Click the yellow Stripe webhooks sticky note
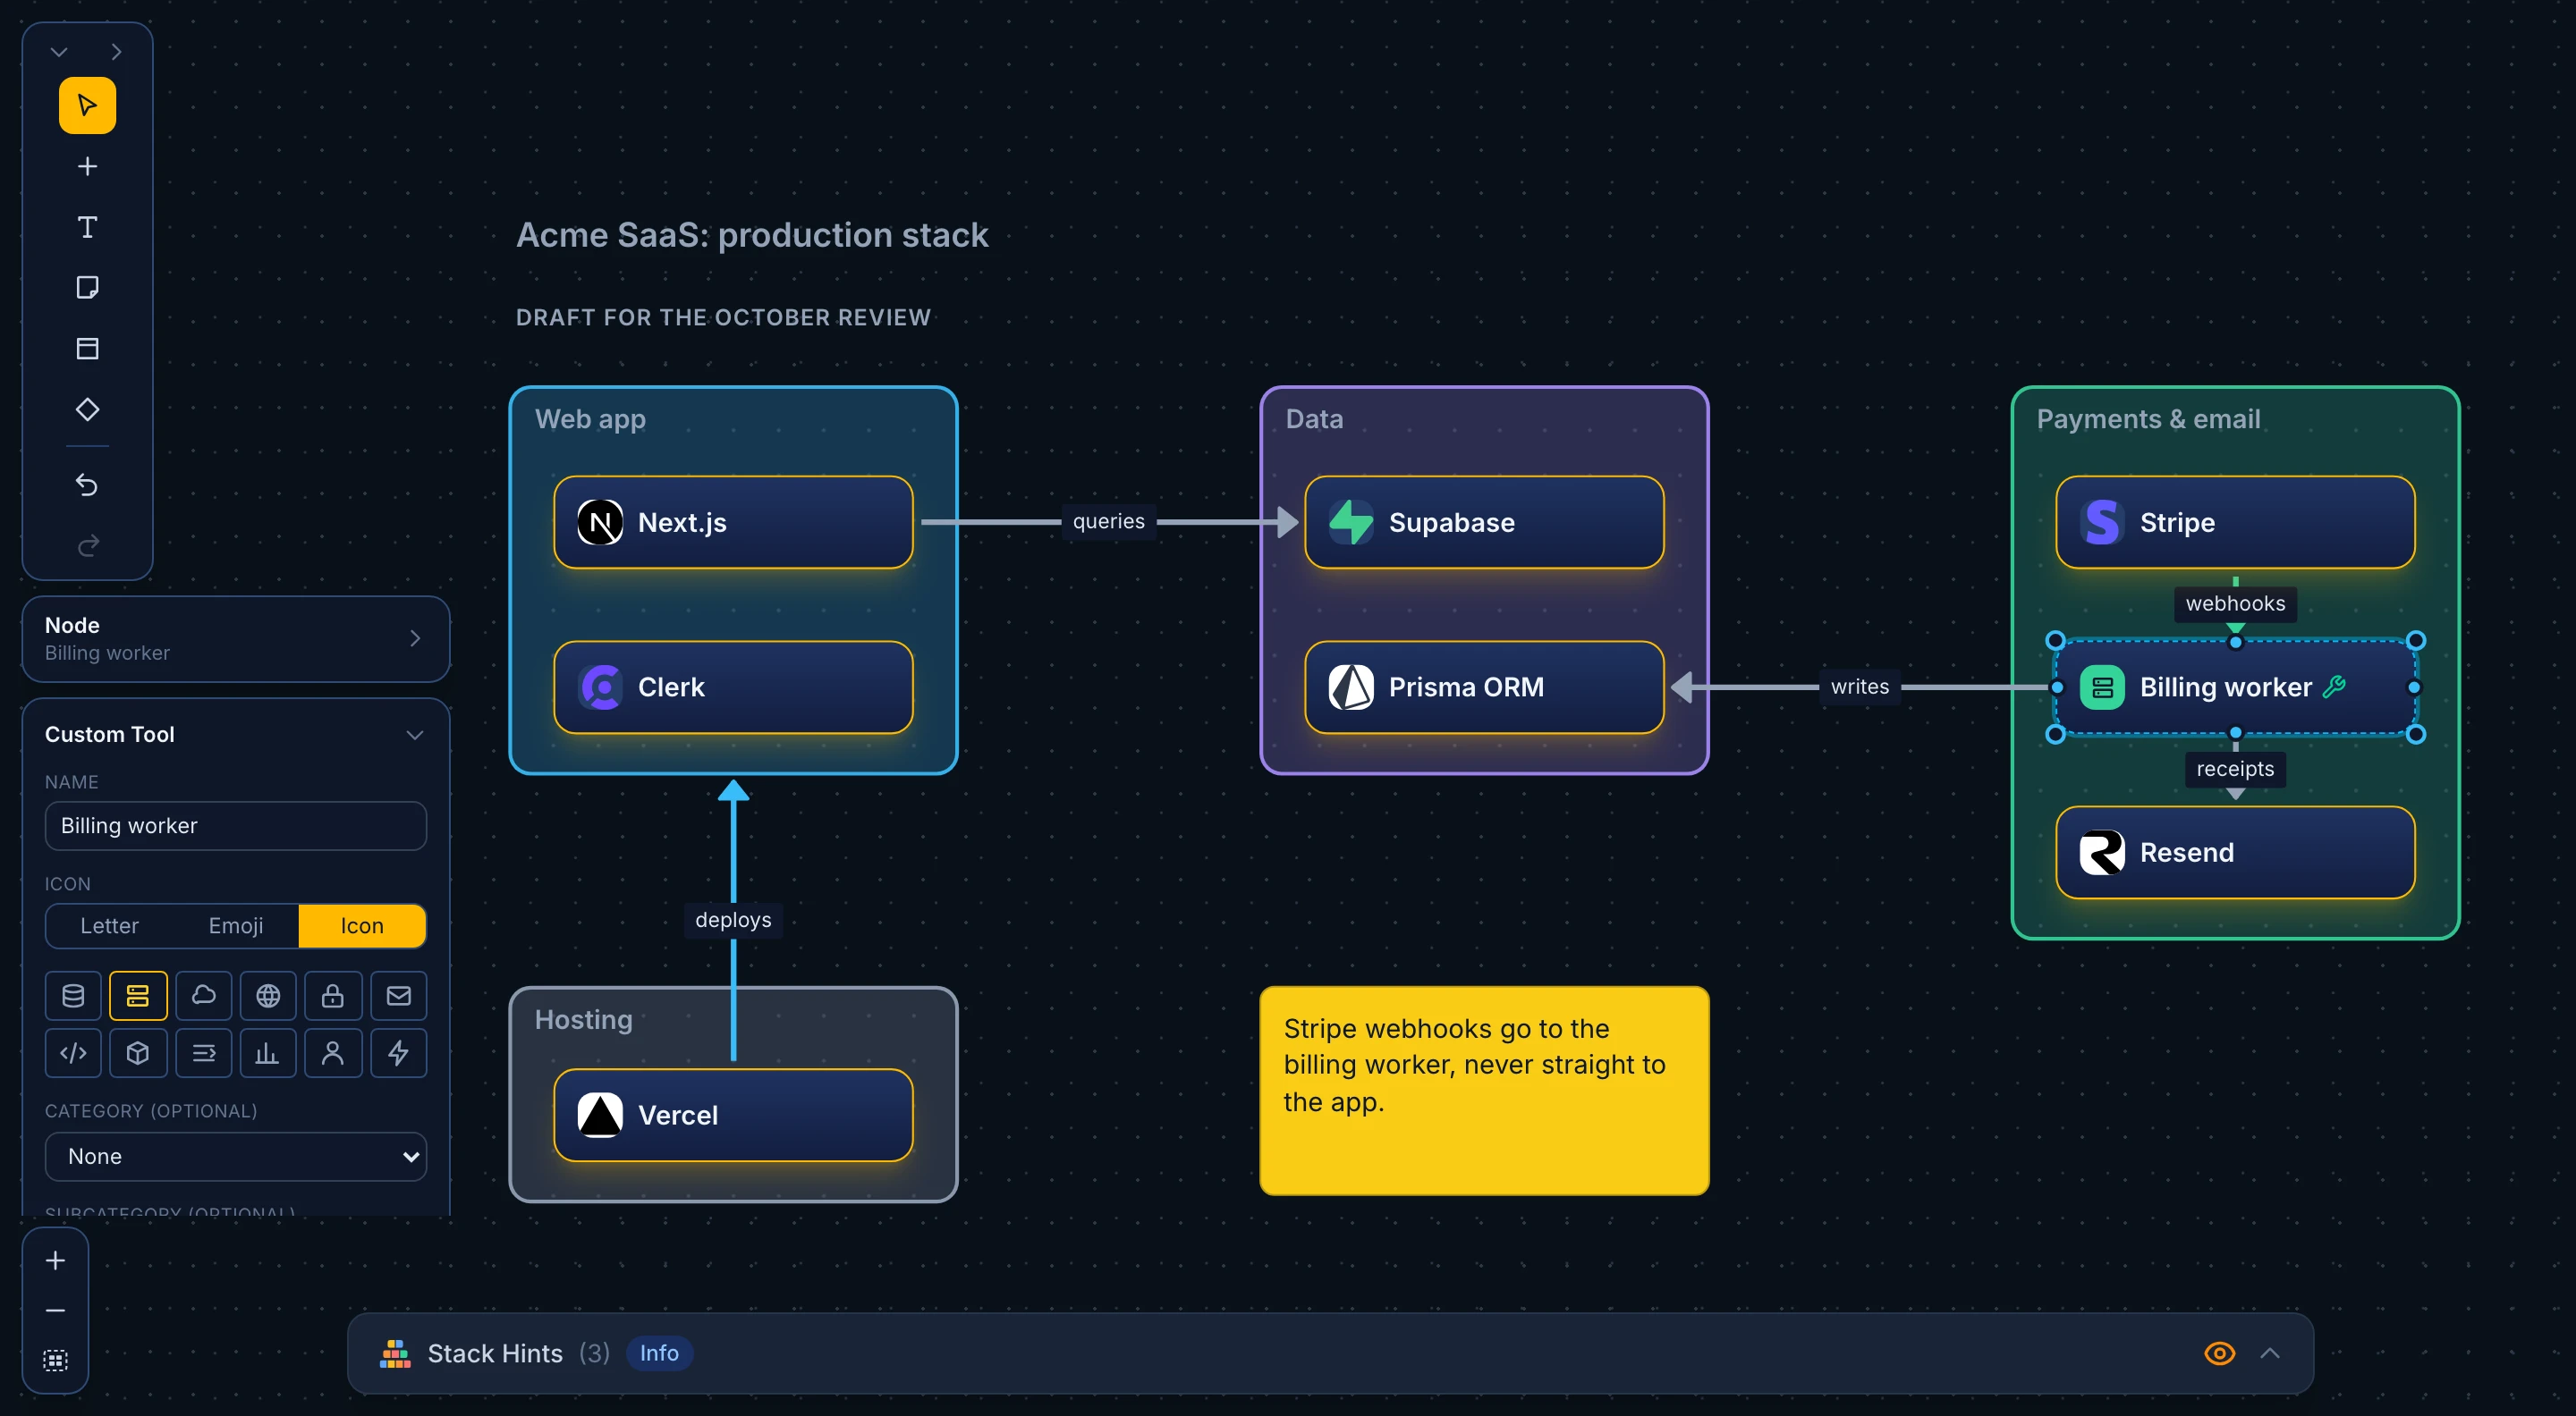Screen dimensions: 2576x1416 pyautogui.click(x=1484, y=1091)
